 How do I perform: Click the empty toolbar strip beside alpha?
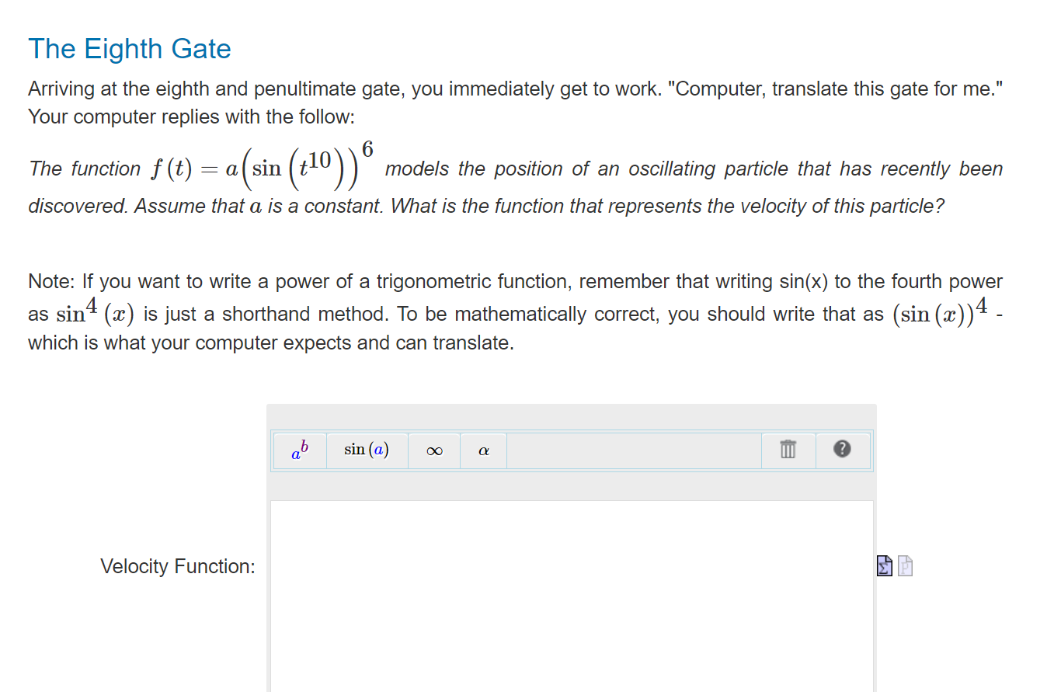(633, 450)
